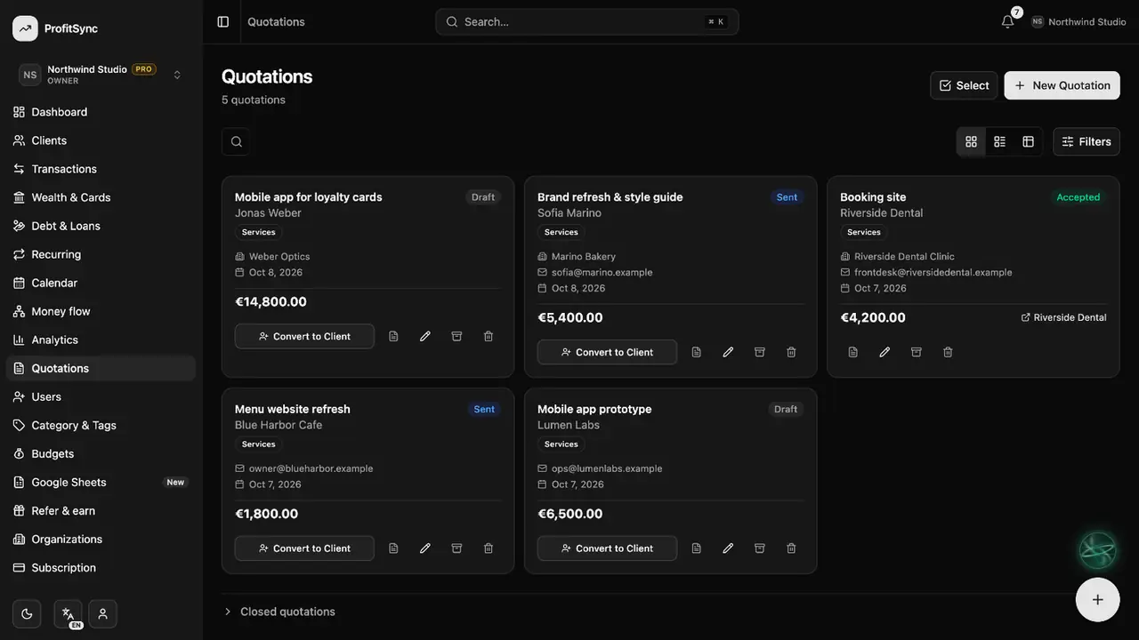Go to Dashboard in sidebar
The height and width of the screenshot is (640, 1139).
pos(101,112)
